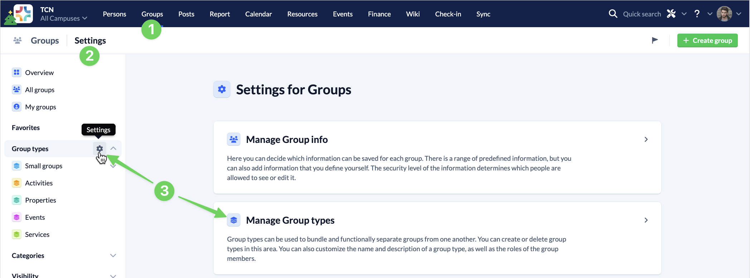Click the TCN app logo
The width and height of the screenshot is (750, 278).
point(23,14)
